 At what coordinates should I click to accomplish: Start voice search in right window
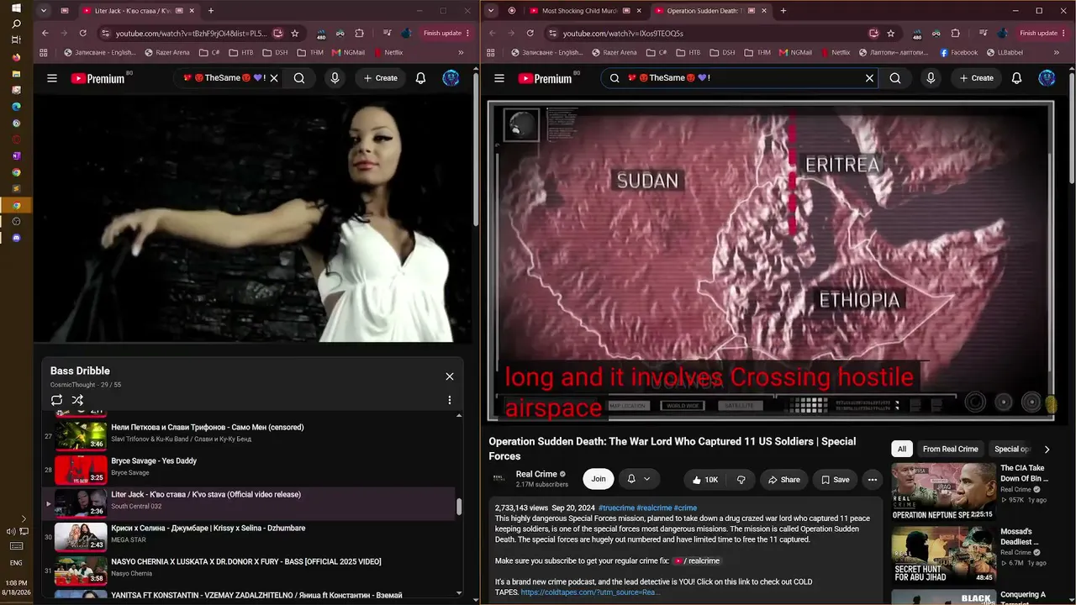click(931, 78)
